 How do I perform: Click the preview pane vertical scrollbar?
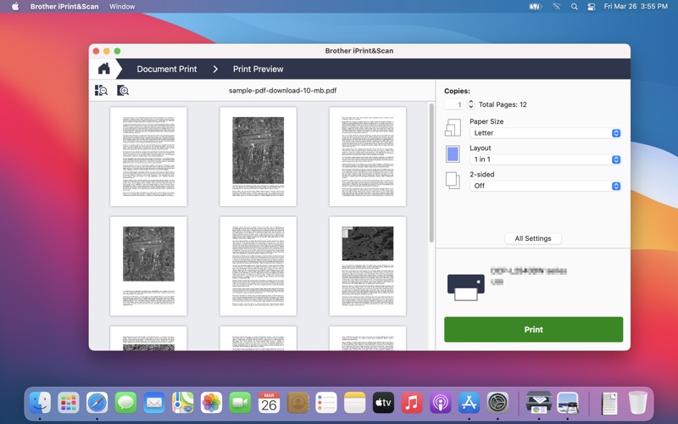pyautogui.click(x=431, y=173)
